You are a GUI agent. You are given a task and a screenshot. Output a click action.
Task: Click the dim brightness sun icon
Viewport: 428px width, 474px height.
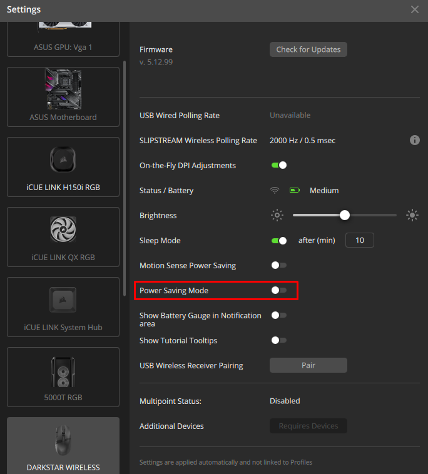coord(277,215)
